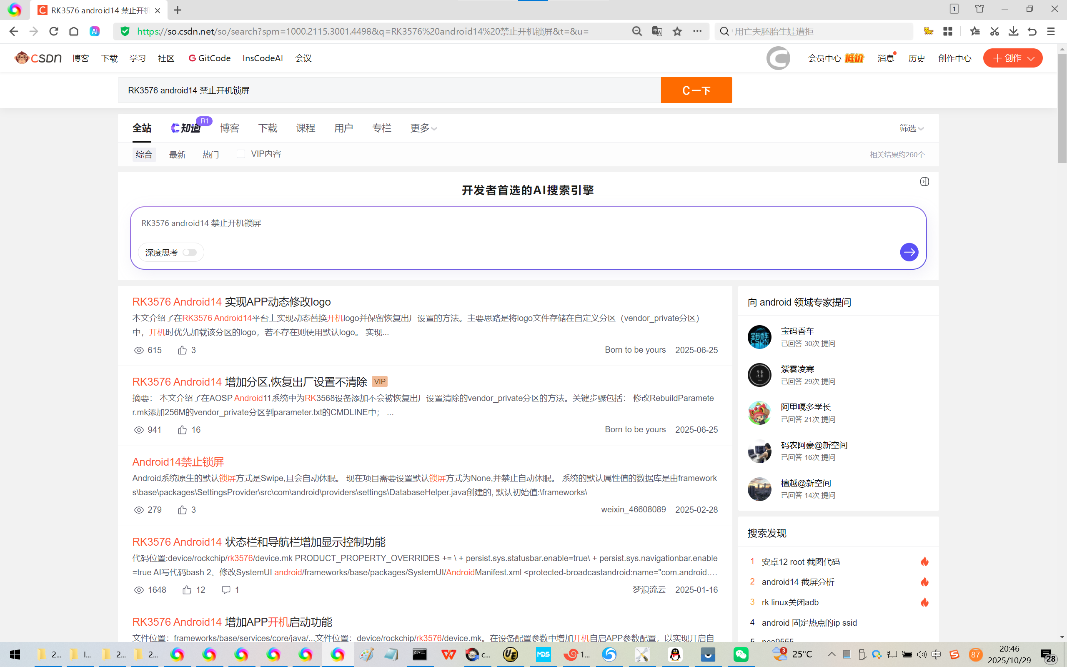Click the orange C一下 search button
The height and width of the screenshot is (667, 1067).
point(696,90)
